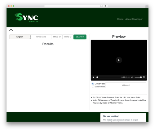155x131 pixels.
Task: Click the ImDB ID input field
Action: pos(68,37)
